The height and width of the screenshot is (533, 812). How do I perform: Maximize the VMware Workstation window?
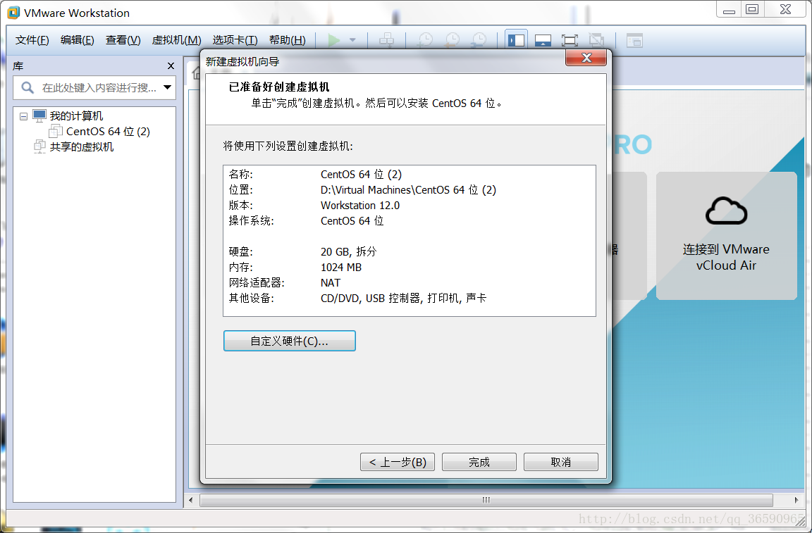(x=752, y=9)
